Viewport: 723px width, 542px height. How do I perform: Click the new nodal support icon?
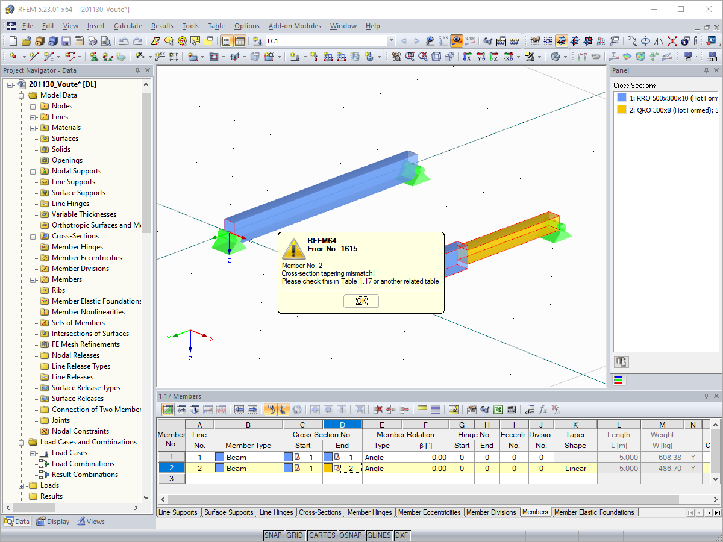coord(94,56)
